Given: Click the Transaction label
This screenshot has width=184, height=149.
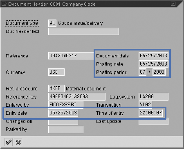Looking at the screenshot, I should click(x=109, y=105).
